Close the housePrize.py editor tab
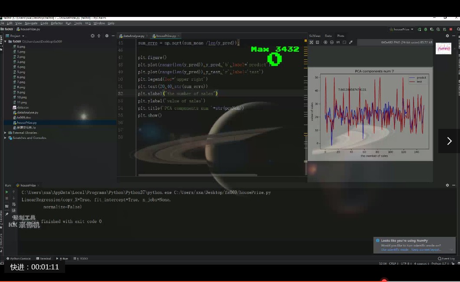The height and width of the screenshot is (282, 460). pos(178,36)
